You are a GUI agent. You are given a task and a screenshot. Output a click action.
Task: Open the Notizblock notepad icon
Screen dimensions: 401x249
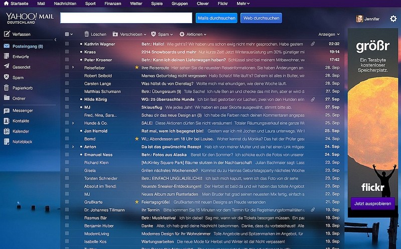(x=7, y=142)
